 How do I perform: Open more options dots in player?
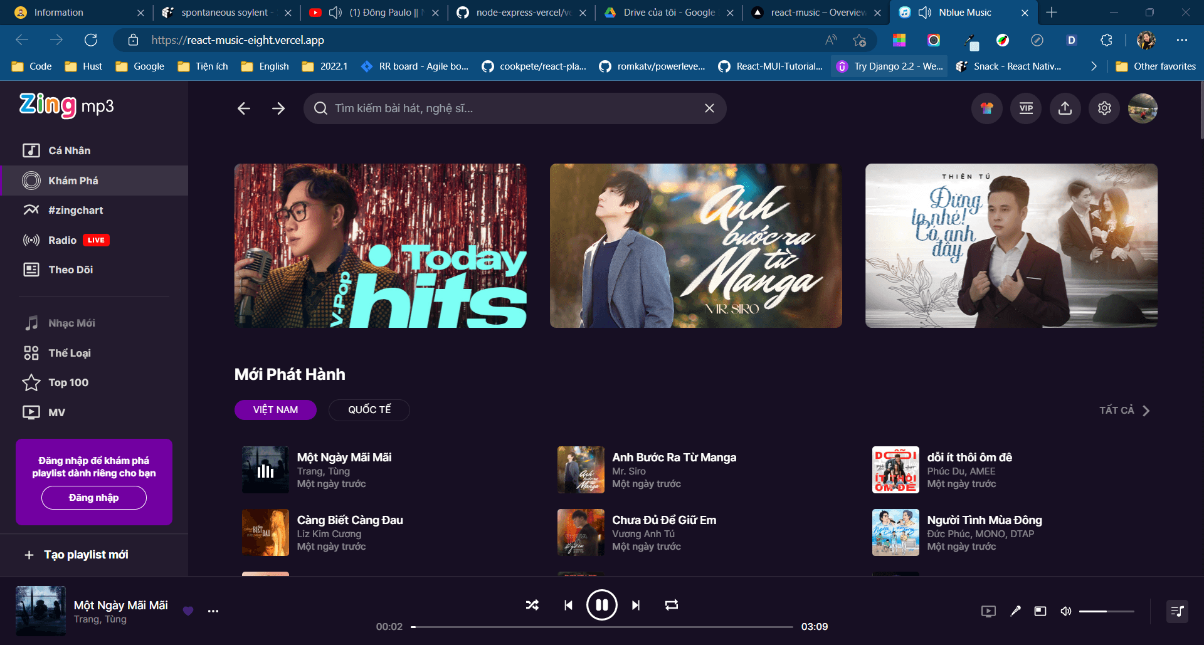[x=213, y=611]
